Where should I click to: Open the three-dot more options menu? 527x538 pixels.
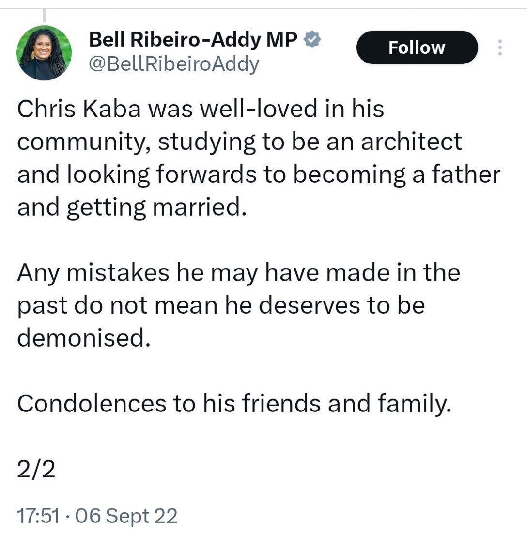coord(500,47)
